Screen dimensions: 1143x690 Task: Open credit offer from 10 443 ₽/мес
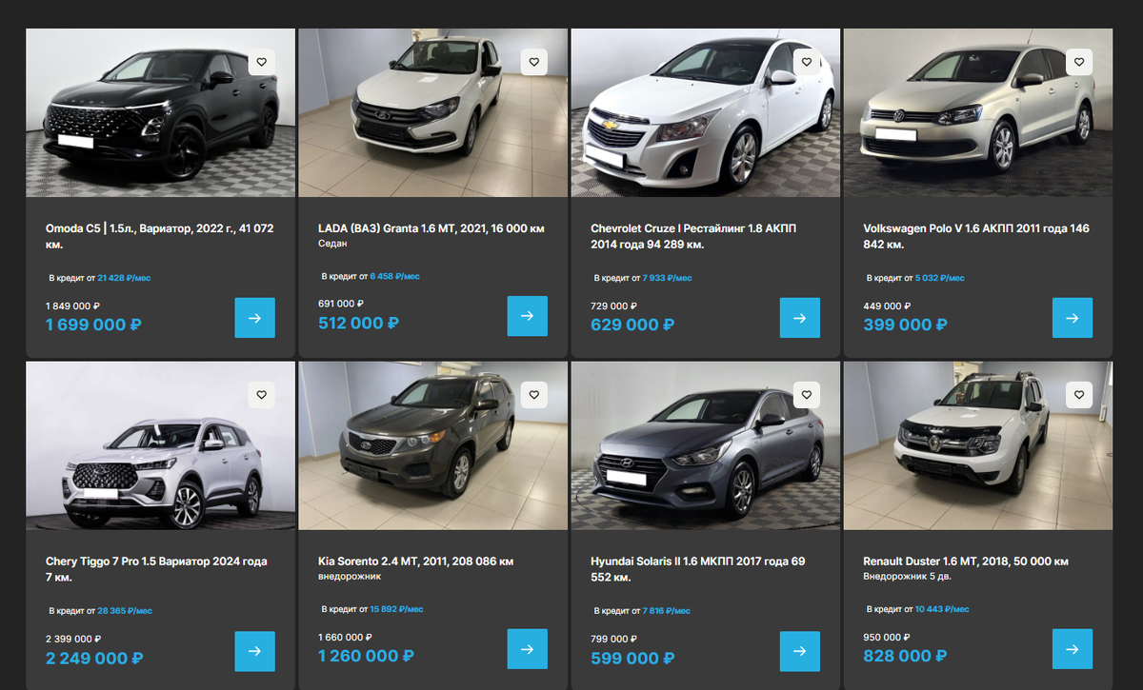942,609
